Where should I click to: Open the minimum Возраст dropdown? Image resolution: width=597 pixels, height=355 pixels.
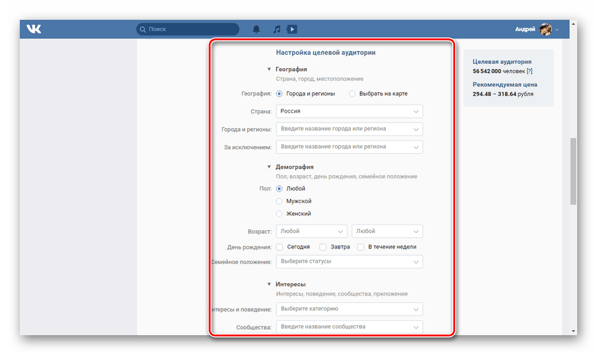(312, 231)
